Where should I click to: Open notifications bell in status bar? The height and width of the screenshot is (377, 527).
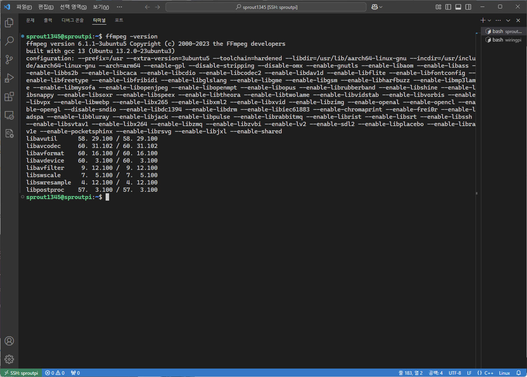click(519, 373)
